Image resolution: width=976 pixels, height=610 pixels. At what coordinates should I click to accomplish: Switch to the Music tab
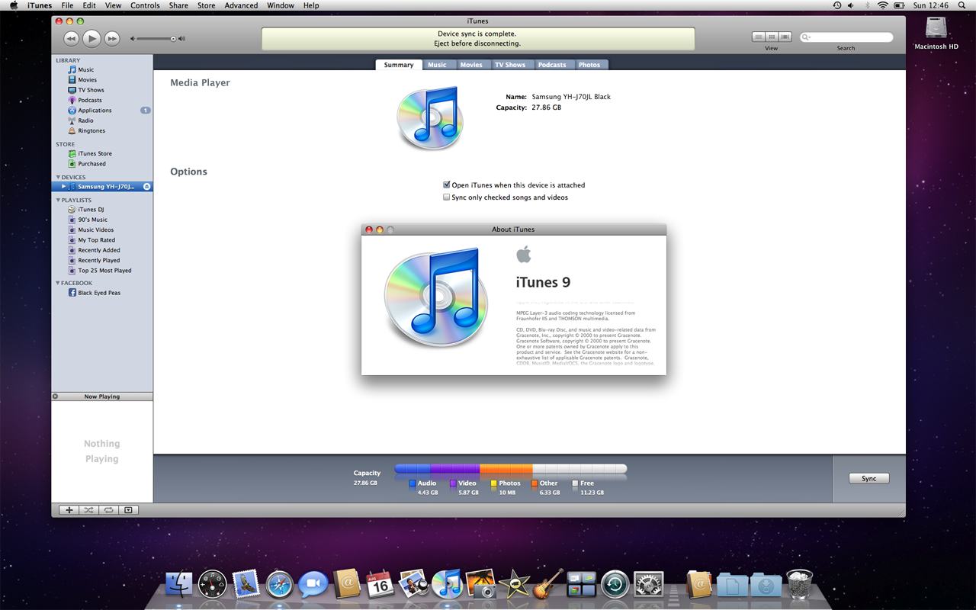point(437,65)
